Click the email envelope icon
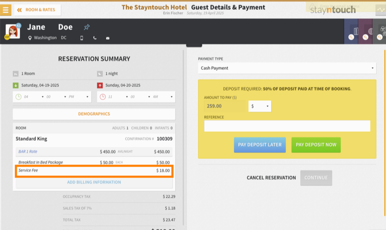Viewport: 386px width, 230px height. (107, 38)
